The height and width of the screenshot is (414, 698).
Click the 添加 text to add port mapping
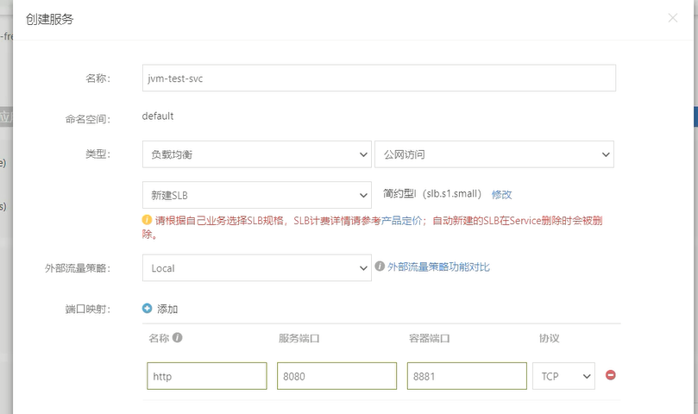(167, 309)
